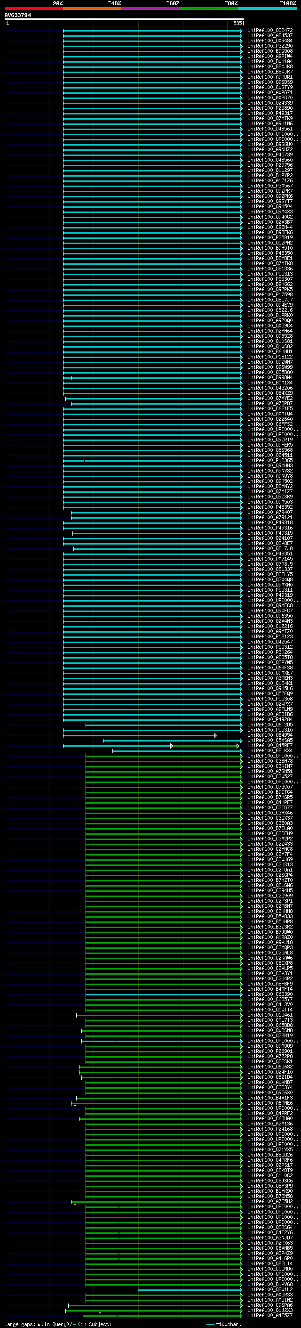Open the UniRef100_P45739 label
Screen dimensions: 301x1328
[269, 155]
